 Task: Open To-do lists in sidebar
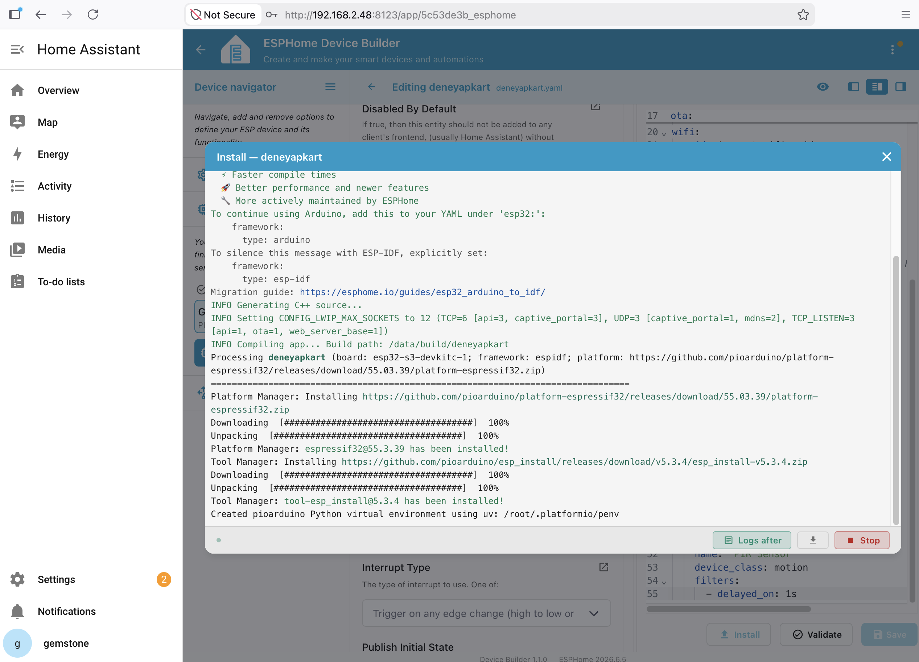91,282
